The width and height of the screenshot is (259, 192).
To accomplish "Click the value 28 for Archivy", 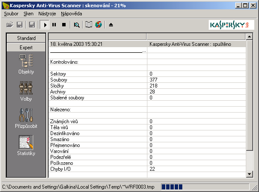I will 152,92.
